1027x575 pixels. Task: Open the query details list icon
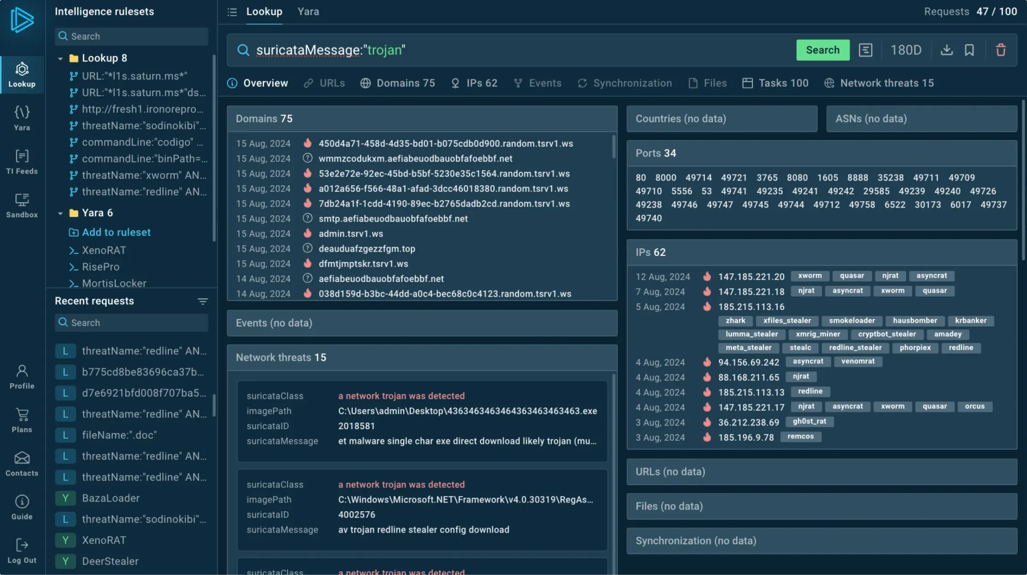click(x=865, y=50)
